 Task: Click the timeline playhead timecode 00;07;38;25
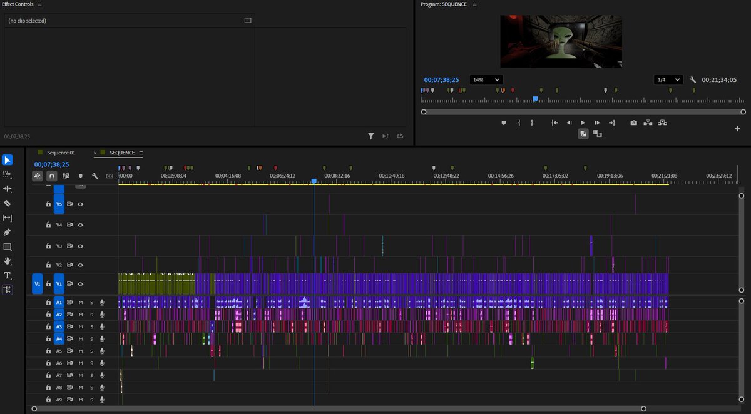pyautogui.click(x=51, y=164)
